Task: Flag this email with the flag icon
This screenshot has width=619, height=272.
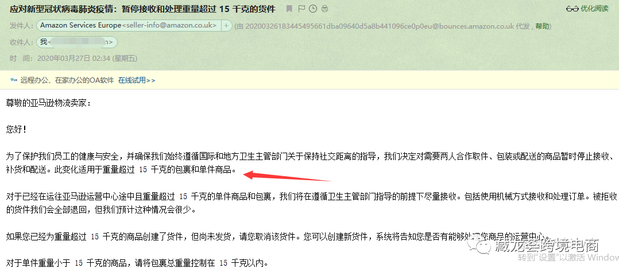Action: click(x=301, y=9)
